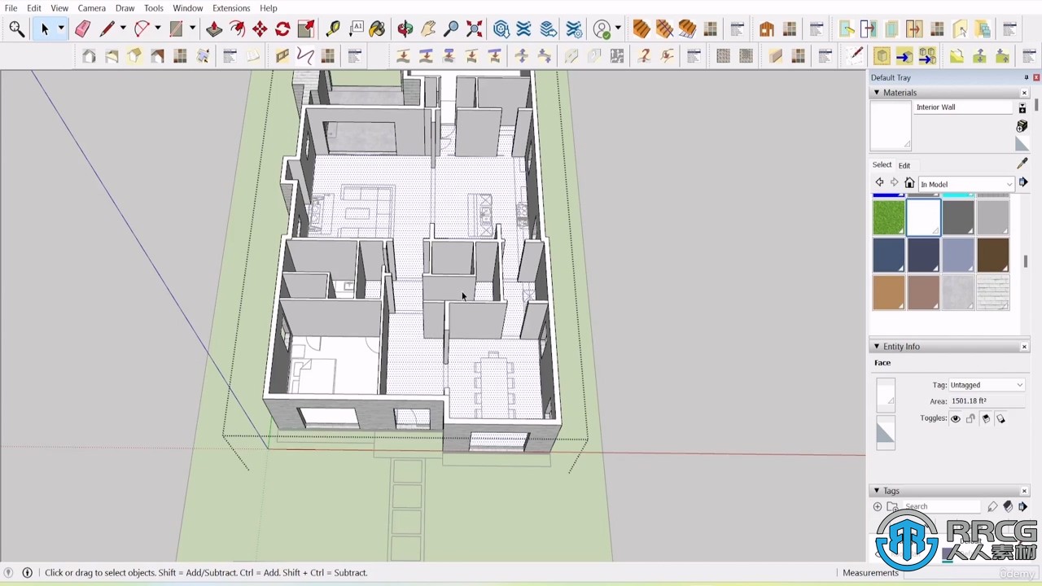Select the Paint Bucket tool

tap(377, 29)
